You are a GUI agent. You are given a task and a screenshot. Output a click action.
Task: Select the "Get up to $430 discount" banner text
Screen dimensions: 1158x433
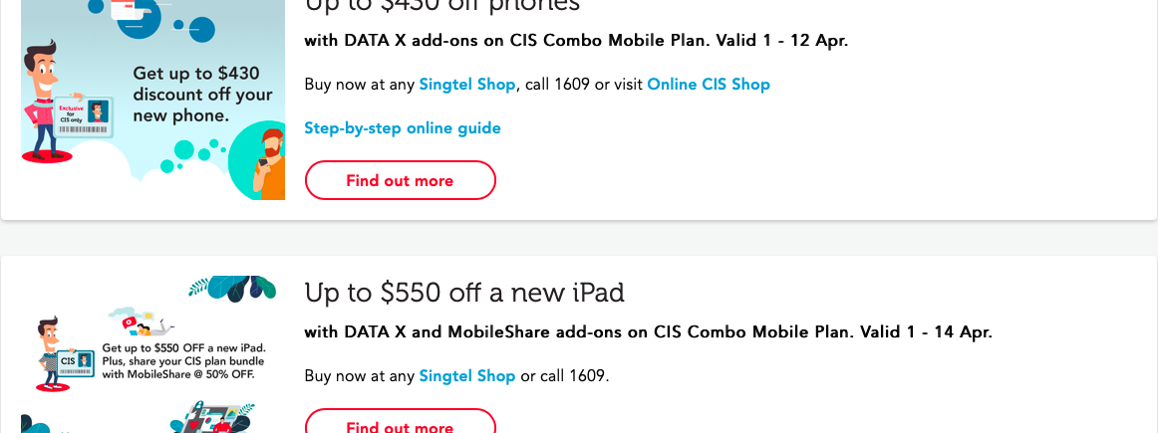[x=202, y=95]
